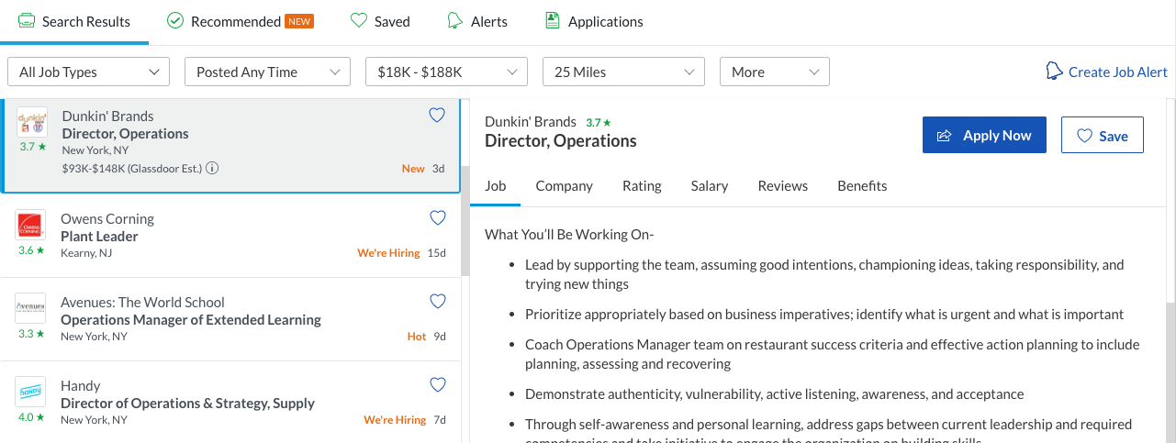This screenshot has height=443, width=1176.
Task: Click the Owens Corning company logo
Action: click(x=30, y=225)
